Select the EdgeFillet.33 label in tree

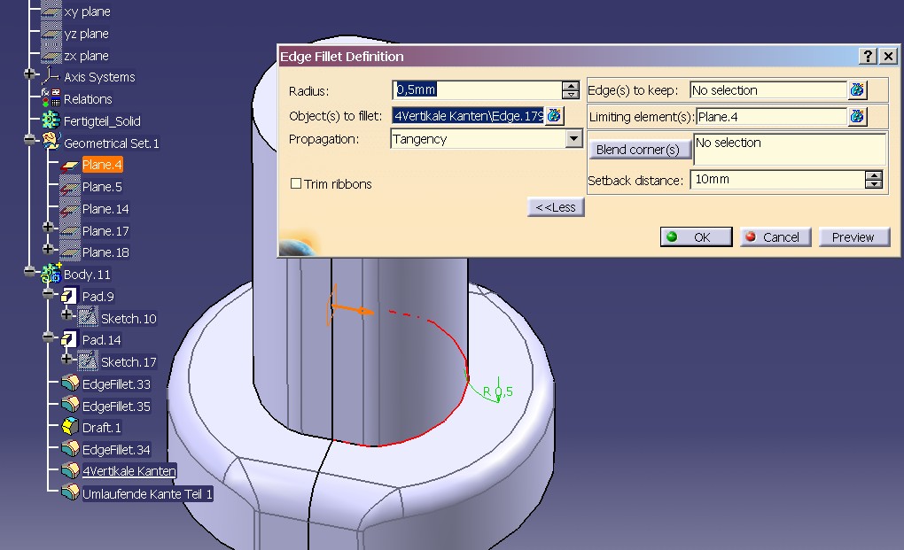point(116,384)
